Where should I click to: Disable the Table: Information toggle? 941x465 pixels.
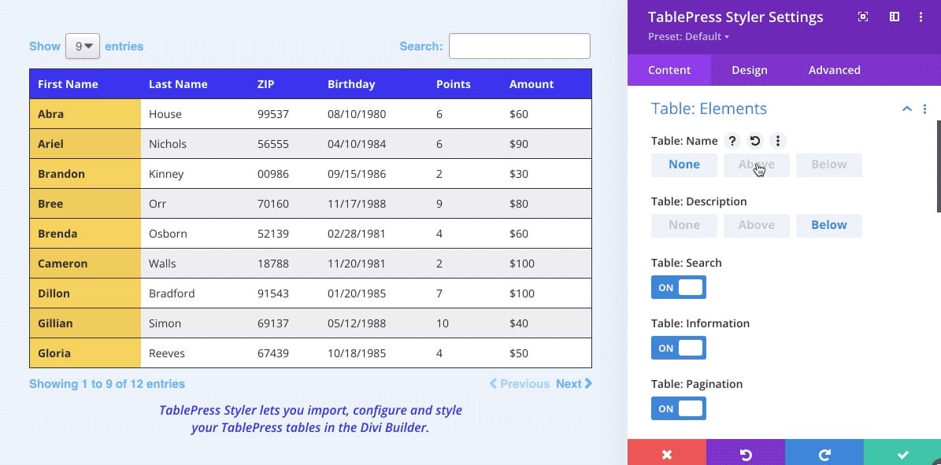click(678, 348)
